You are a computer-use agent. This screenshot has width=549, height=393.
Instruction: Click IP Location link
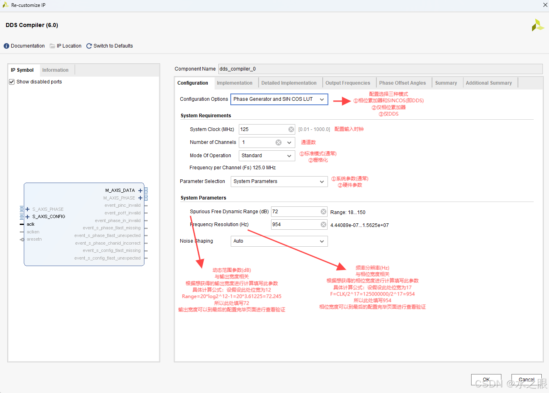coord(69,46)
